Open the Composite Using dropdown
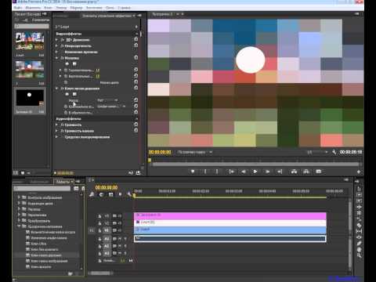This screenshot has height=282, width=376. tap(111, 107)
